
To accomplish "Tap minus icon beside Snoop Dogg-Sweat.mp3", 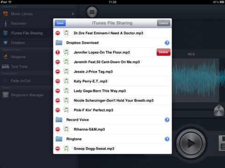I will 58,148.
